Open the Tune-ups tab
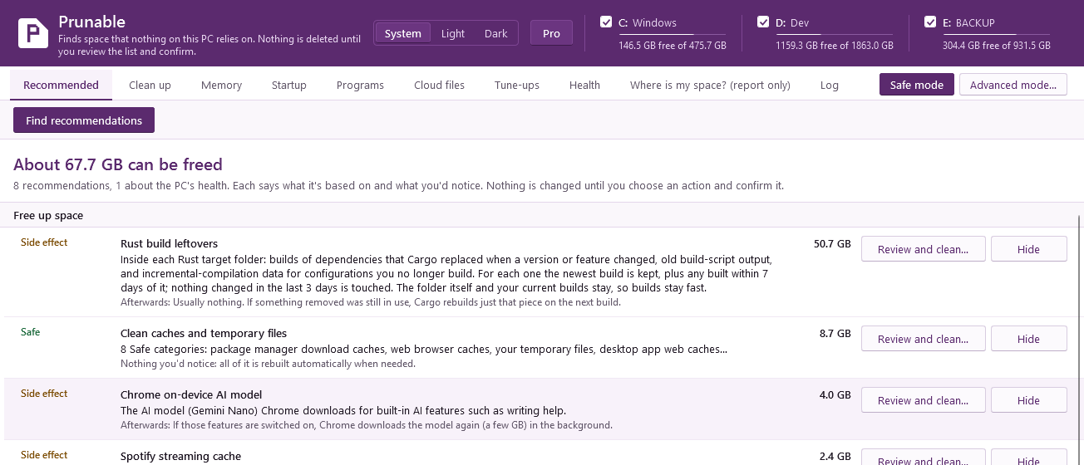 517,85
